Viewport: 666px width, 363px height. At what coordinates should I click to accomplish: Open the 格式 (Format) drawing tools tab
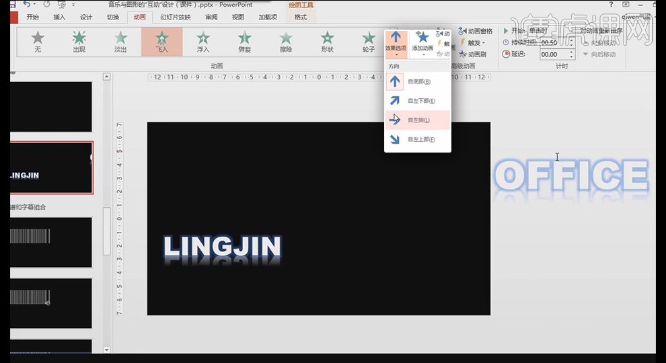(301, 17)
